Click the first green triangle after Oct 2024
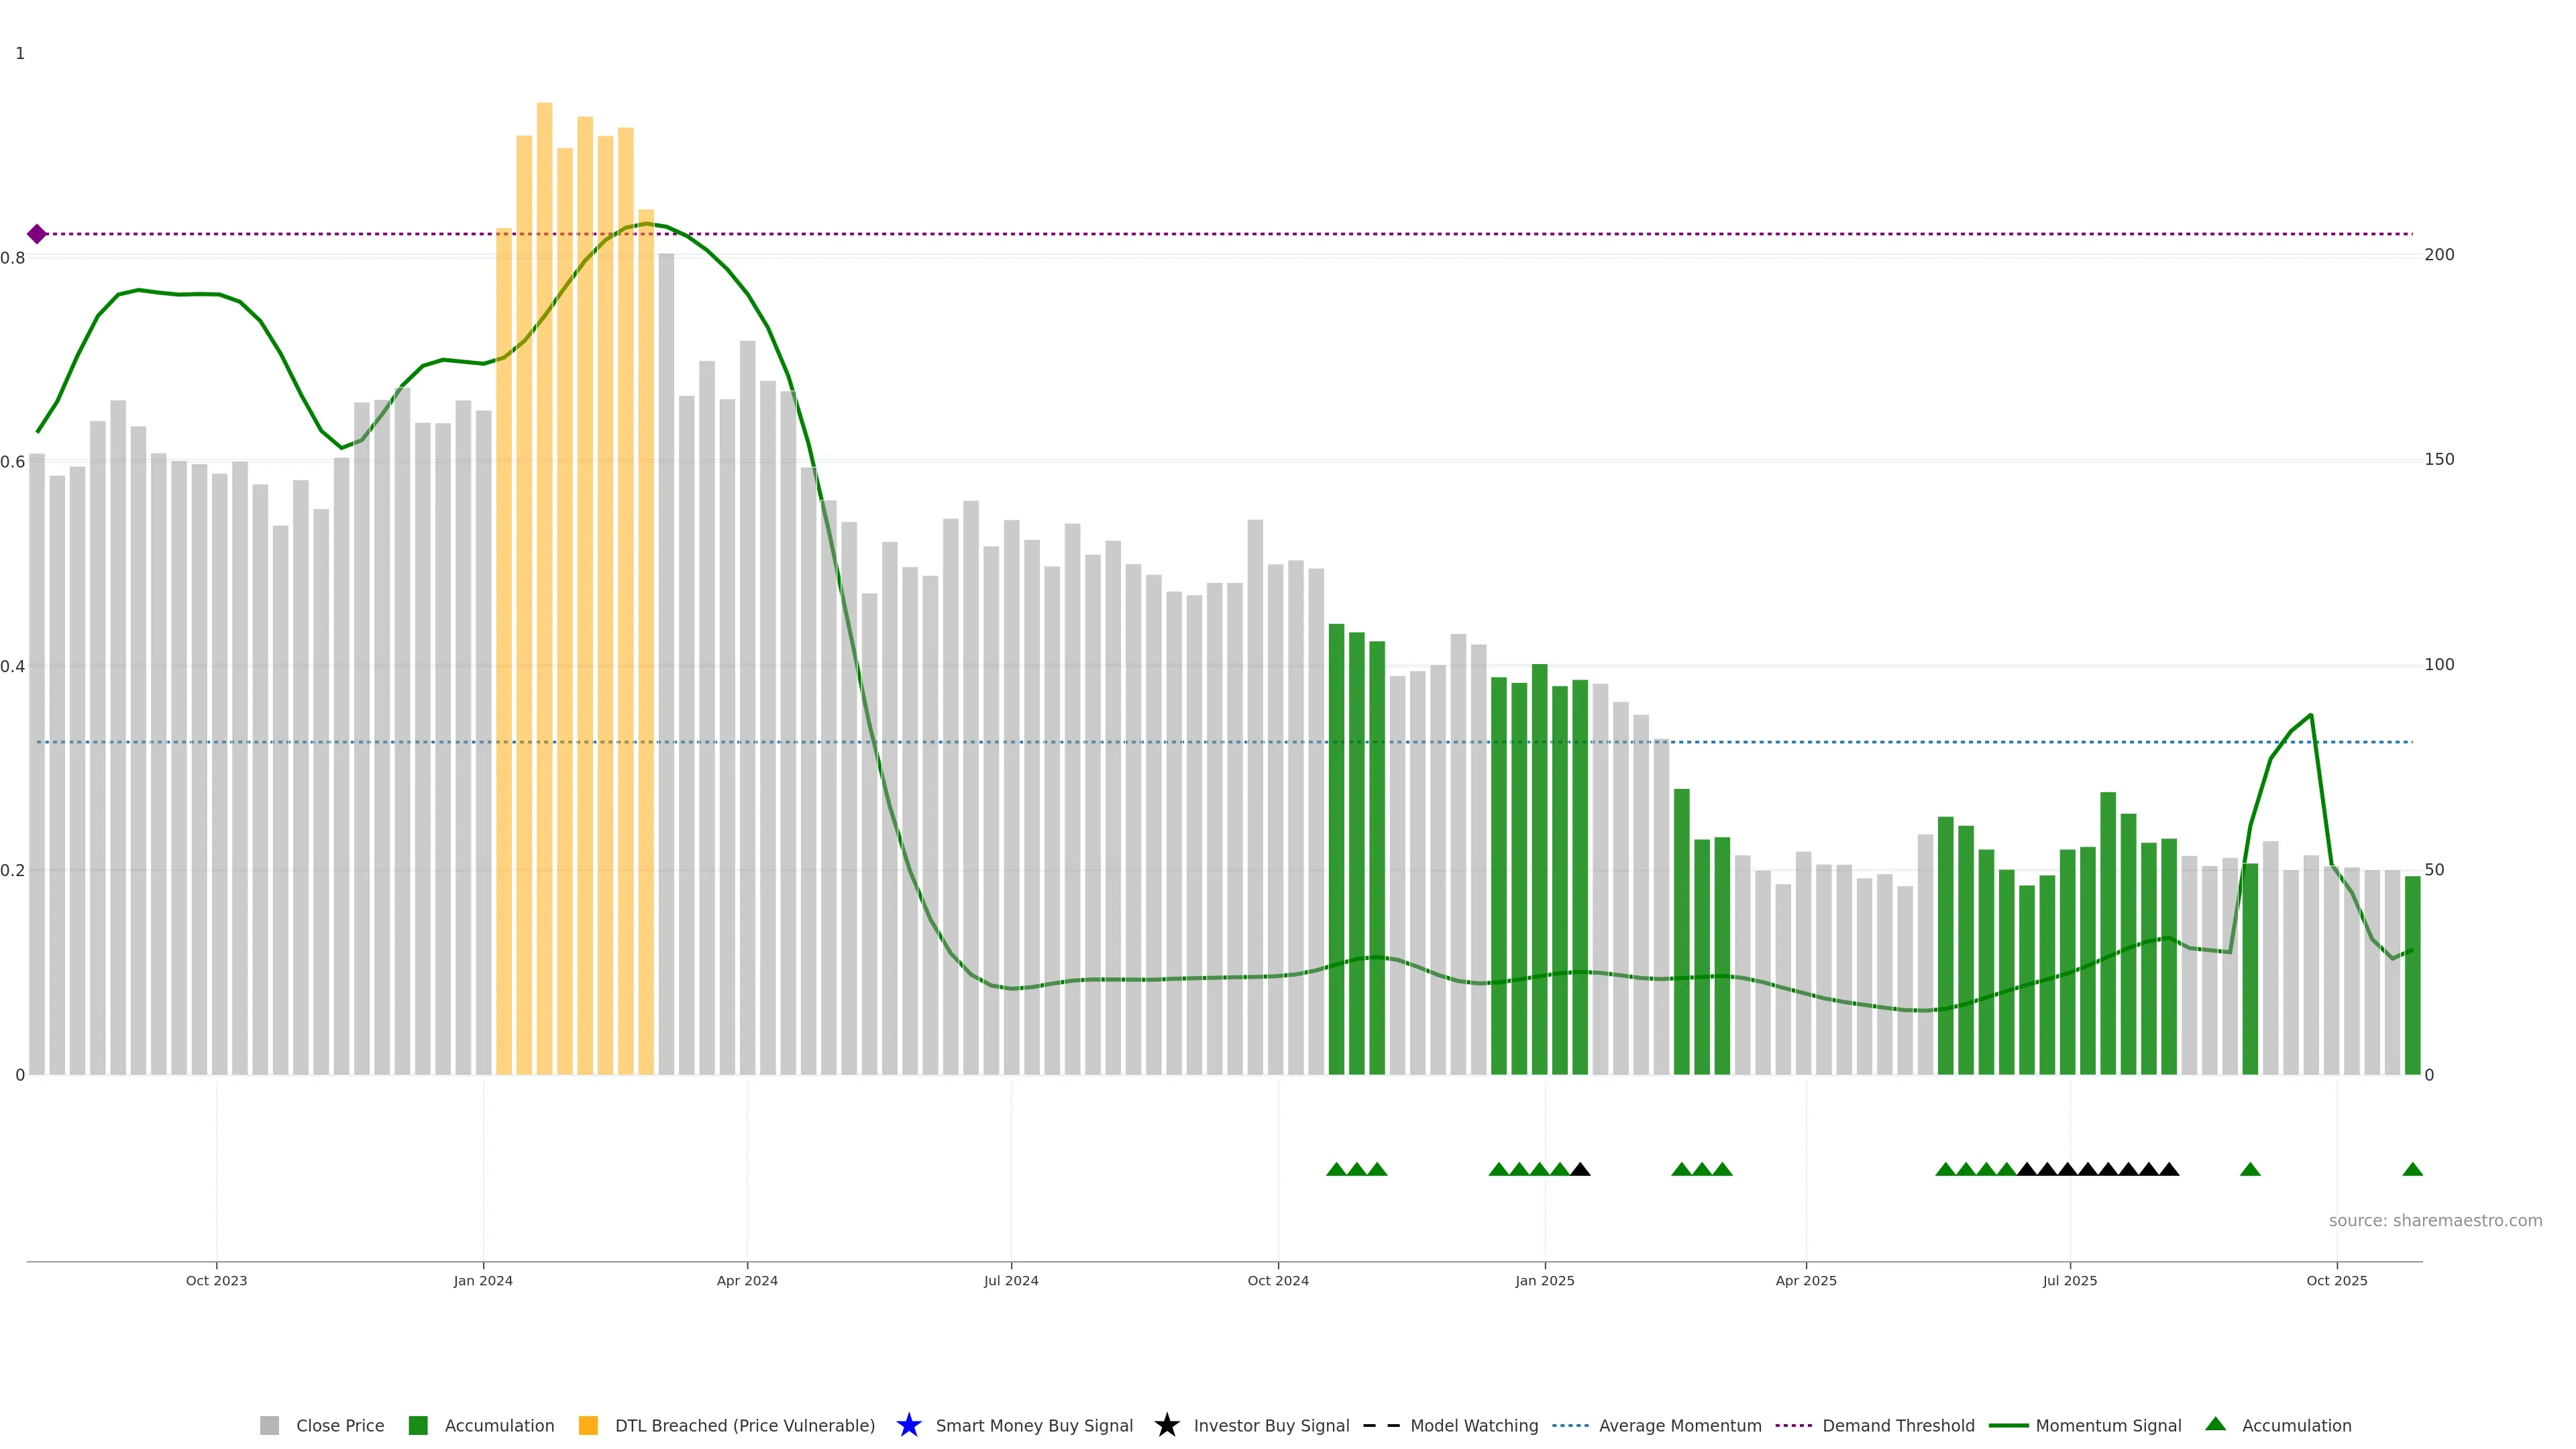2576x1449 pixels. tap(1336, 1169)
